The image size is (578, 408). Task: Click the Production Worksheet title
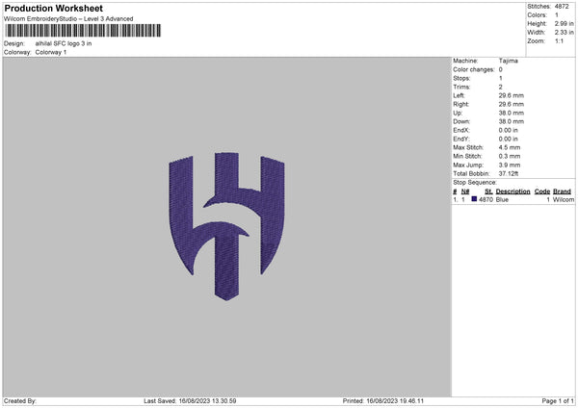54,8
